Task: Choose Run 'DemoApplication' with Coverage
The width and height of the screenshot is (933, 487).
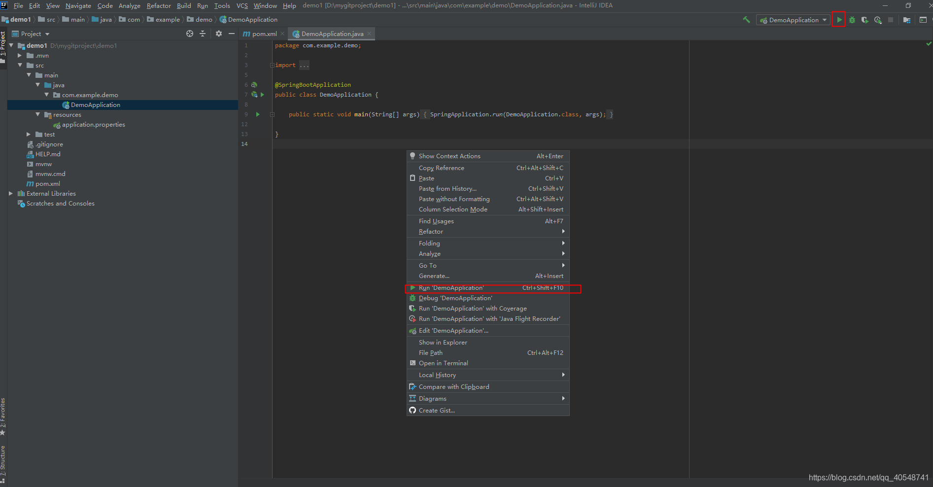Action: [488, 309]
